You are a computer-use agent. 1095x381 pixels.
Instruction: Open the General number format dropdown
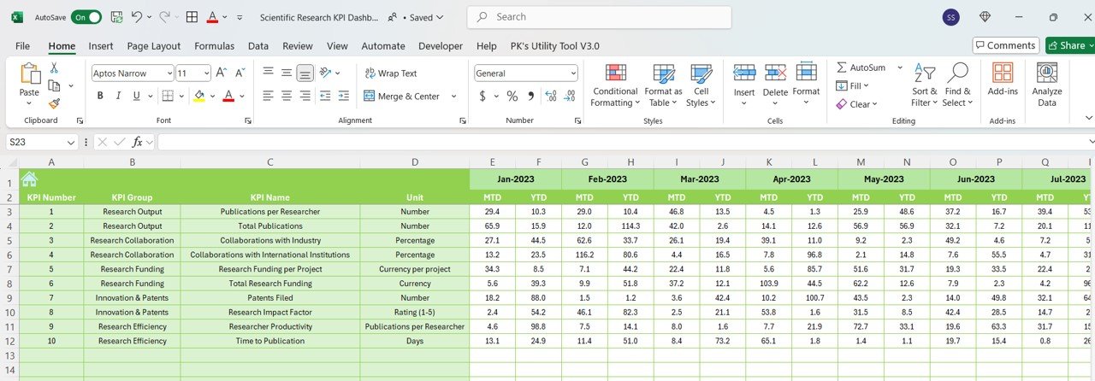tap(572, 73)
